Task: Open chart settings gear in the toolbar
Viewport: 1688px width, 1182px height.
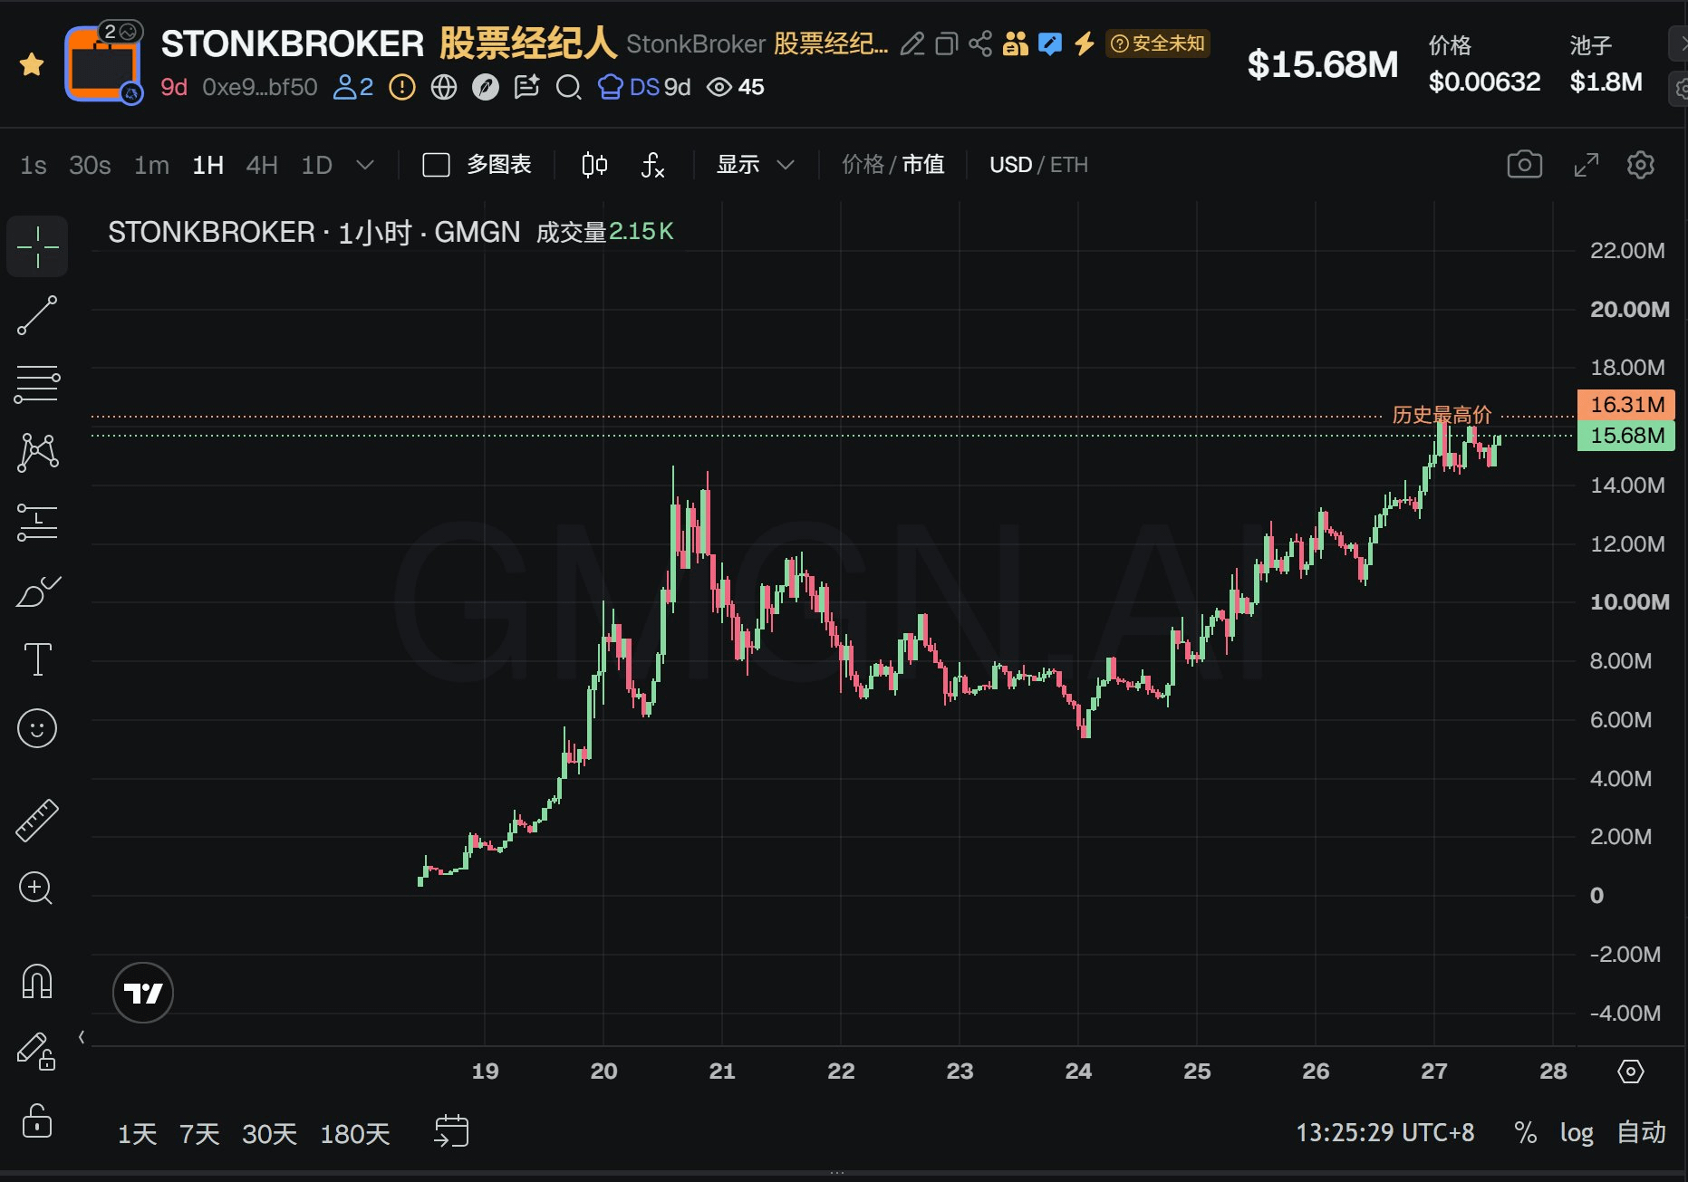Action: pyautogui.click(x=1640, y=165)
